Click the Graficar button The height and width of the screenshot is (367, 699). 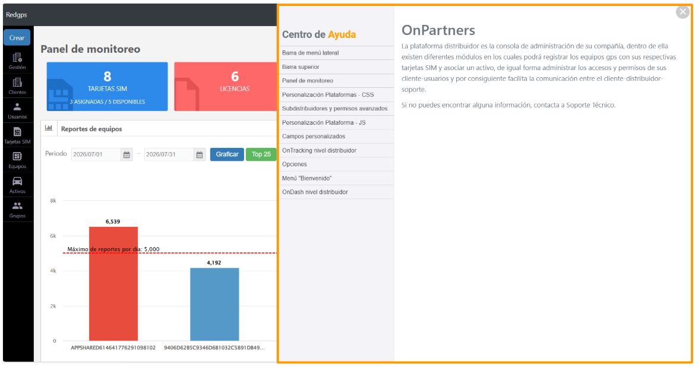click(x=227, y=154)
